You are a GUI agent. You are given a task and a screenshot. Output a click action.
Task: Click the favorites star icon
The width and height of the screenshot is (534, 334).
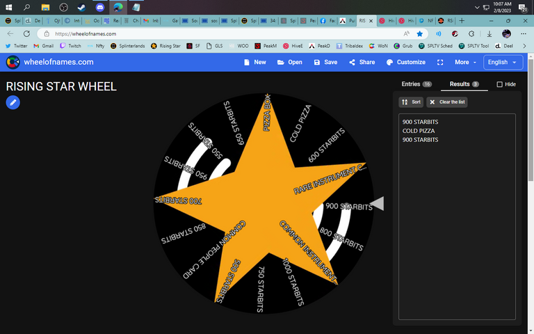[x=420, y=33]
